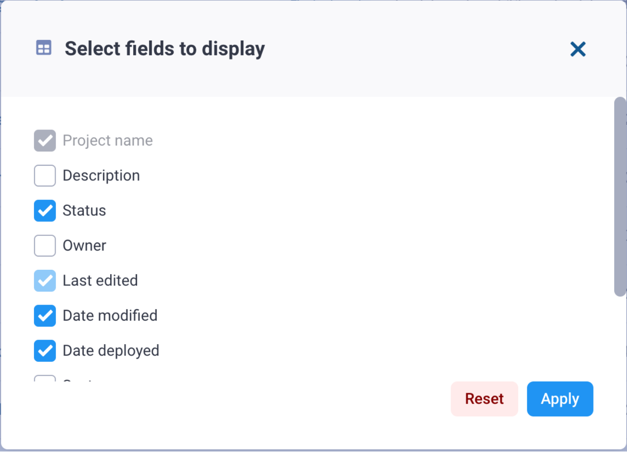The width and height of the screenshot is (627, 453).
Task: Click the 'Last edited' label text
Action: point(100,281)
